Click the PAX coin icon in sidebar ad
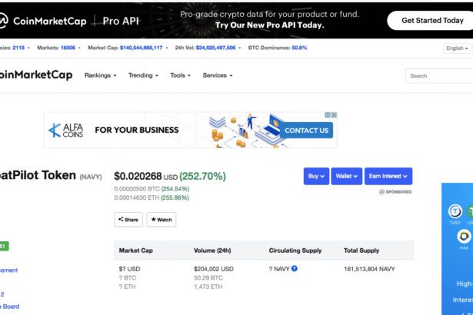 coord(464,237)
